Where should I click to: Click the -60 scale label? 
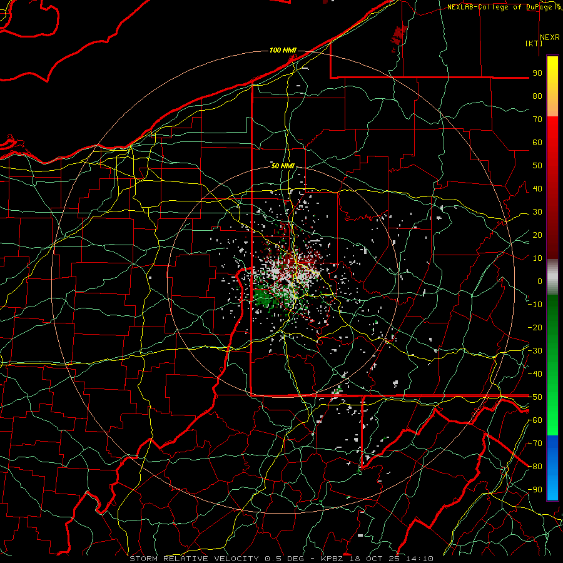click(535, 420)
